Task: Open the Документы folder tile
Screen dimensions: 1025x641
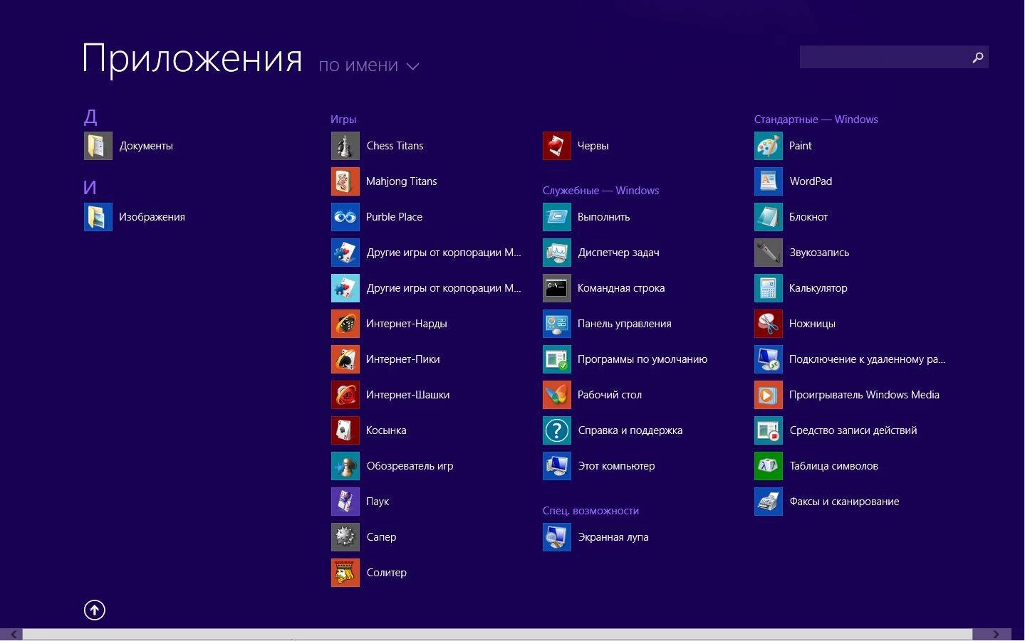Action: (x=129, y=146)
